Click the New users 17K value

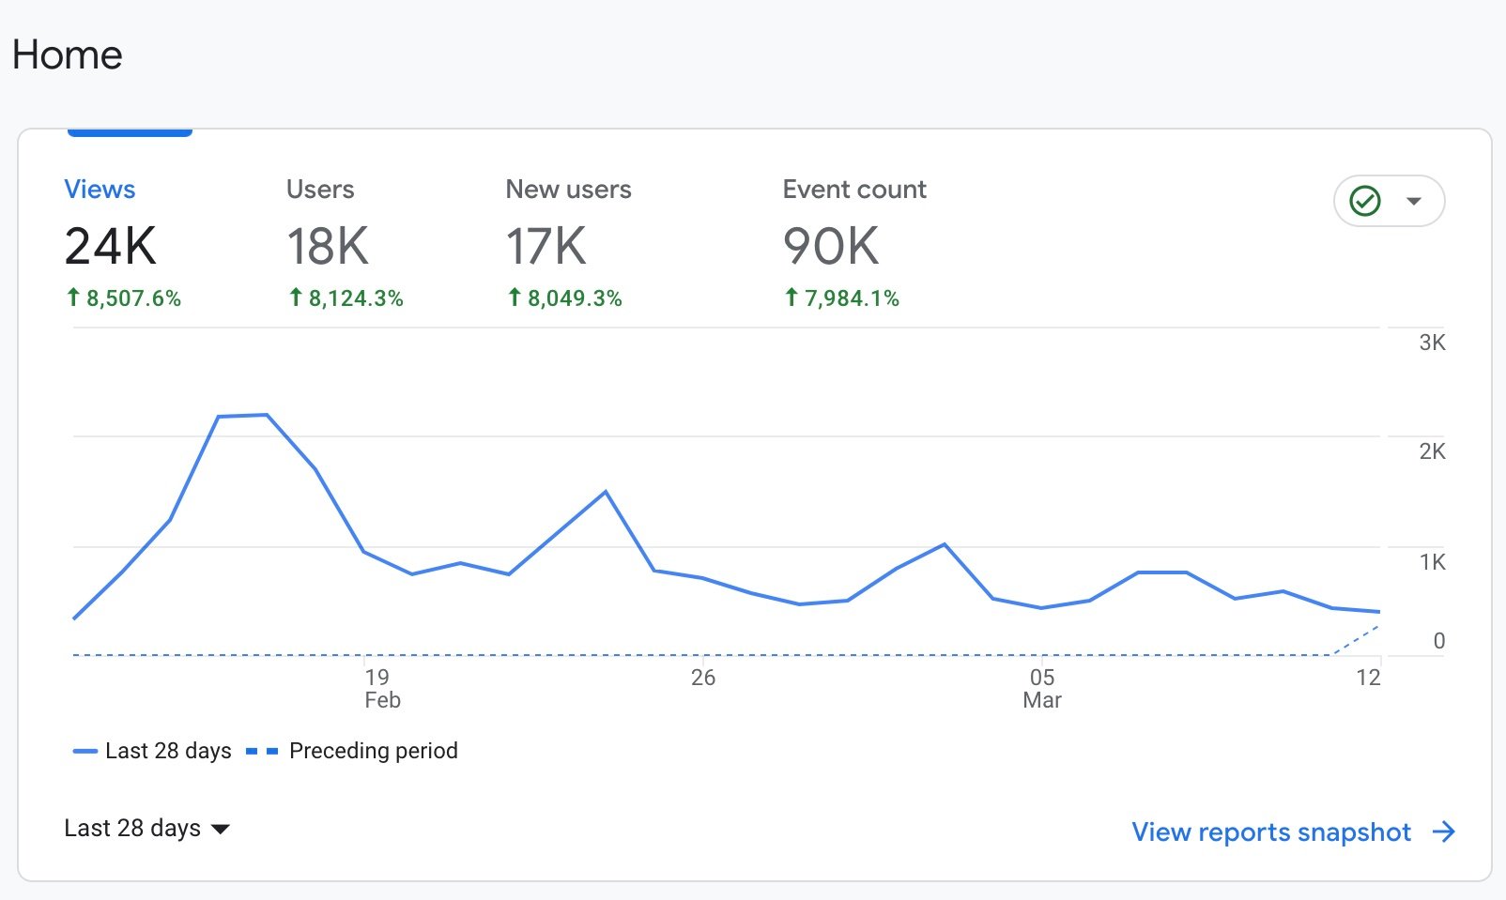(x=546, y=247)
